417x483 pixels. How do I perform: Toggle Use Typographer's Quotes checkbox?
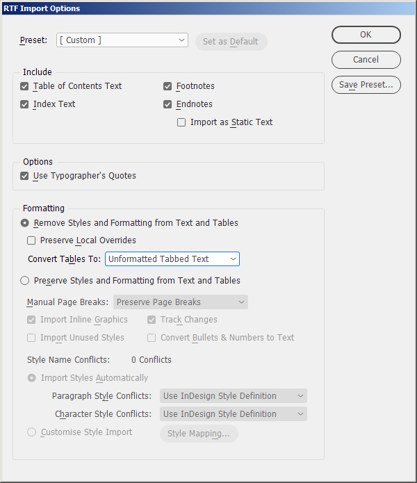tap(24, 176)
